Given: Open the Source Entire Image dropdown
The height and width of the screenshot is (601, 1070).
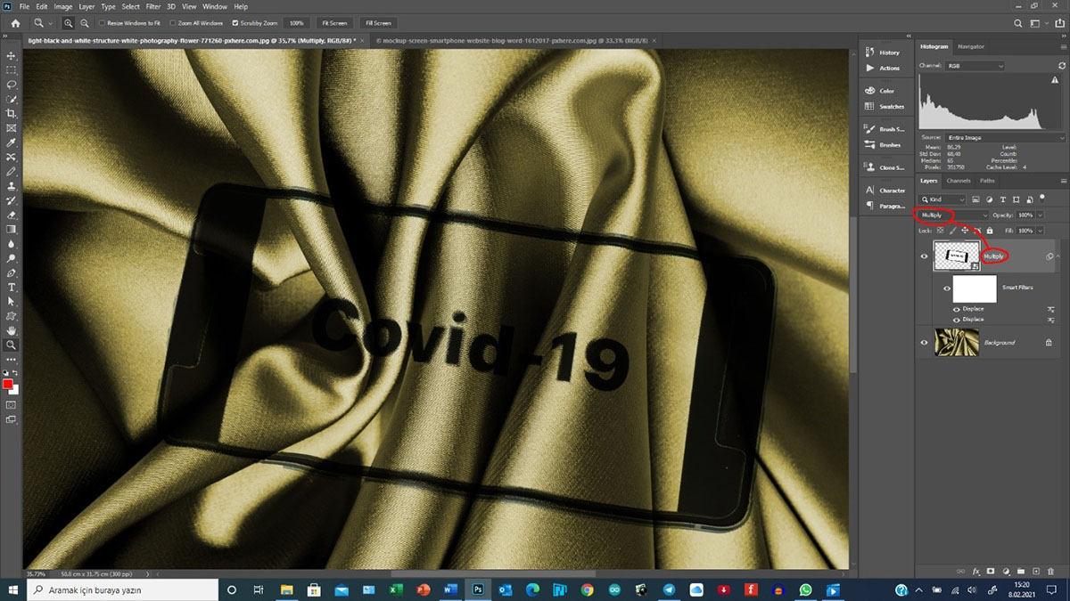Looking at the screenshot, I should 1005,138.
